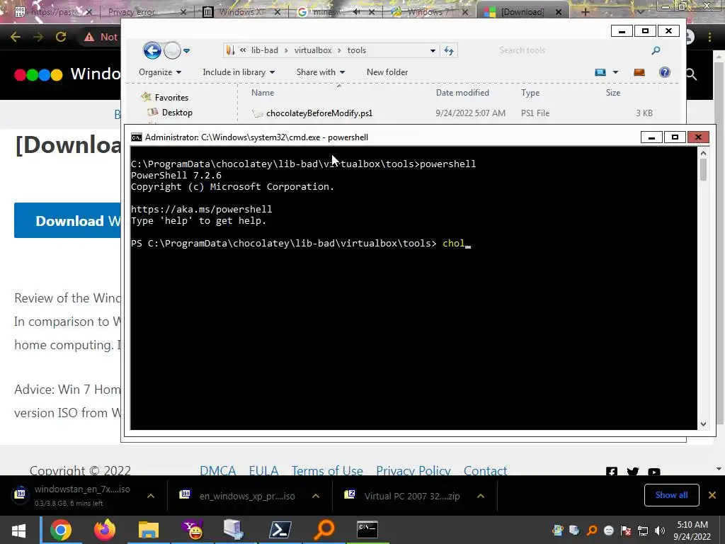Image resolution: width=725 pixels, height=544 pixels.
Task: Open a new Chrome tab with plus
Action: (x=585, y=12)
